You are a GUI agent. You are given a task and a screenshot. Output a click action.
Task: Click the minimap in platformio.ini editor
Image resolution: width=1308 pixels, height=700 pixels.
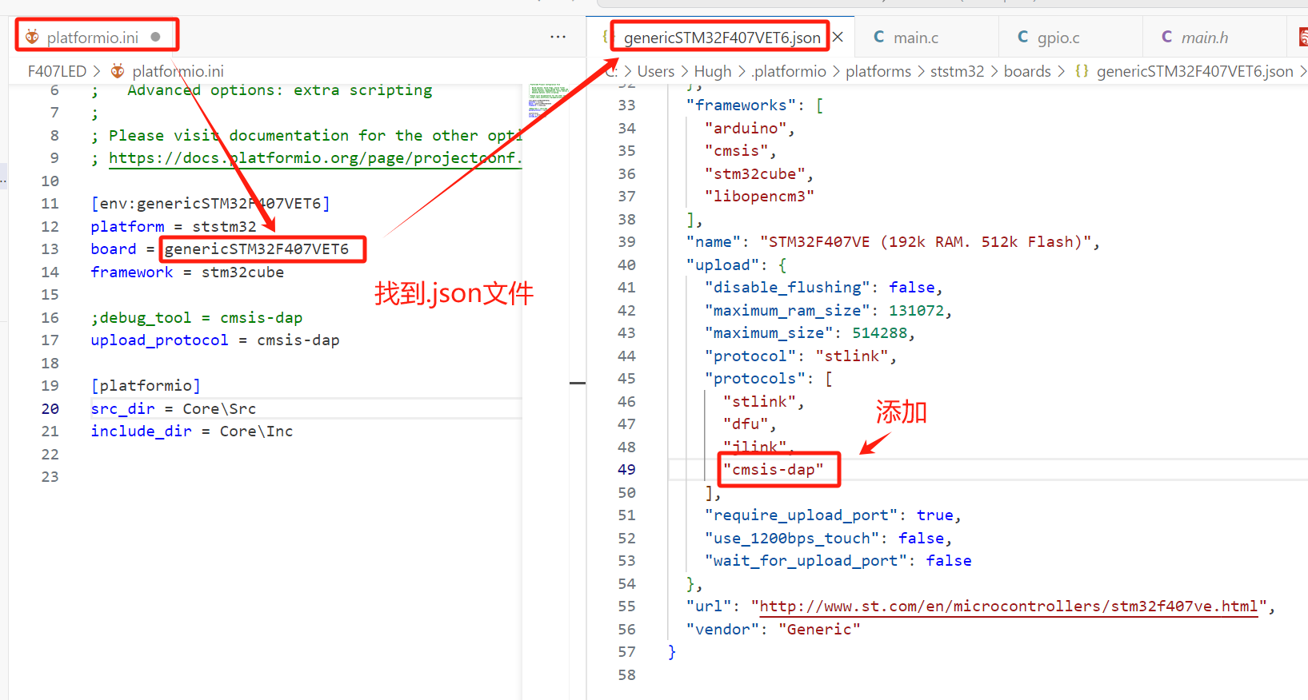[545, 101]
